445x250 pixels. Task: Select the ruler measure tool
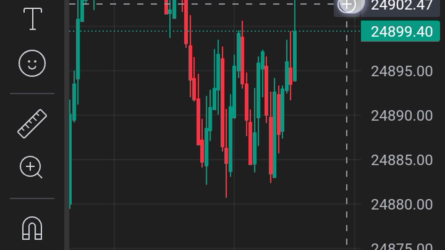pos(32,124)
